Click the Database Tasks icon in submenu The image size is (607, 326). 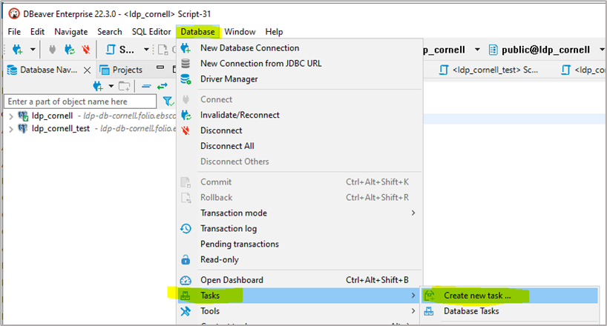[x=429, y=311]
